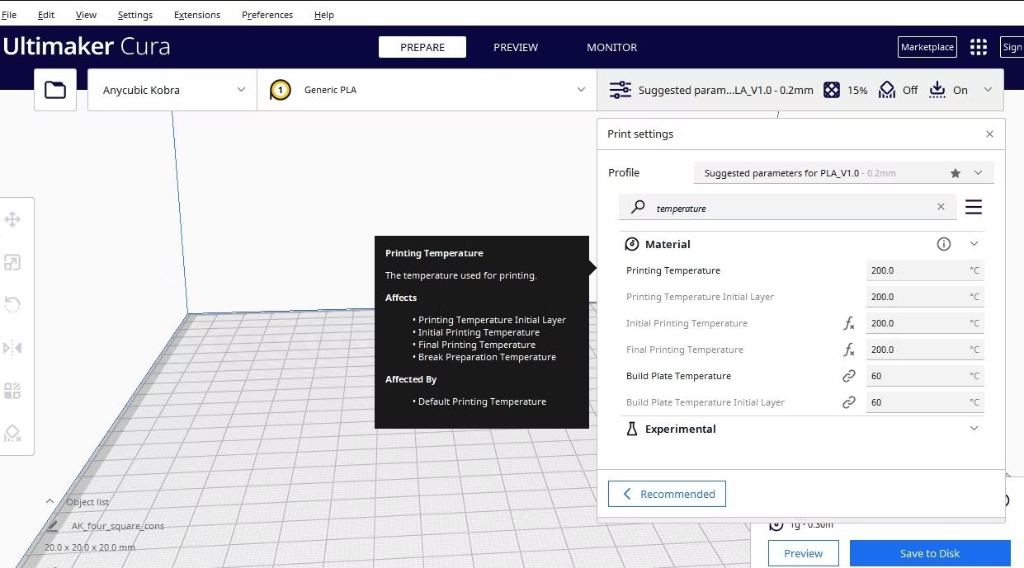Open the Extensions menu
Viewport: 1024px width, 568px height.
point(197,15)
